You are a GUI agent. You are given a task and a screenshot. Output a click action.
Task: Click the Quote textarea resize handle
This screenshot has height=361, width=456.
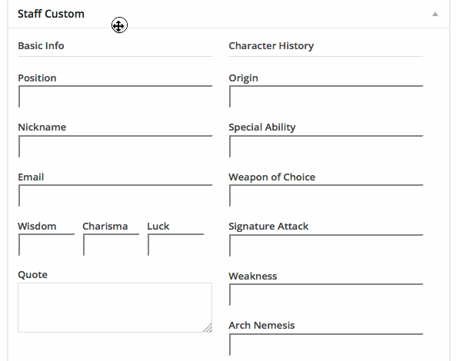(208, 328)
